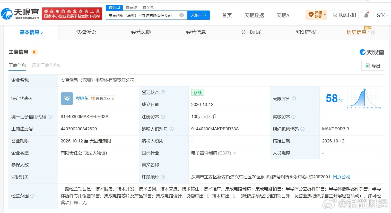The image size is (391, 213).
Task: Click the 天眼评分 distribution chart
Action: pyautogui.click(x=364, y=99)
